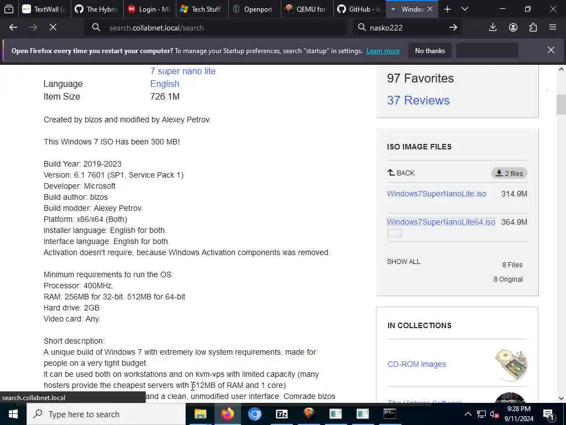Click the Firefox taskbar icon

227,414
